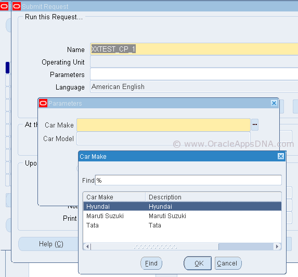Click the Car Make column header
The height and width of the screenshot is (277, 298).
[x=114, y=197]
